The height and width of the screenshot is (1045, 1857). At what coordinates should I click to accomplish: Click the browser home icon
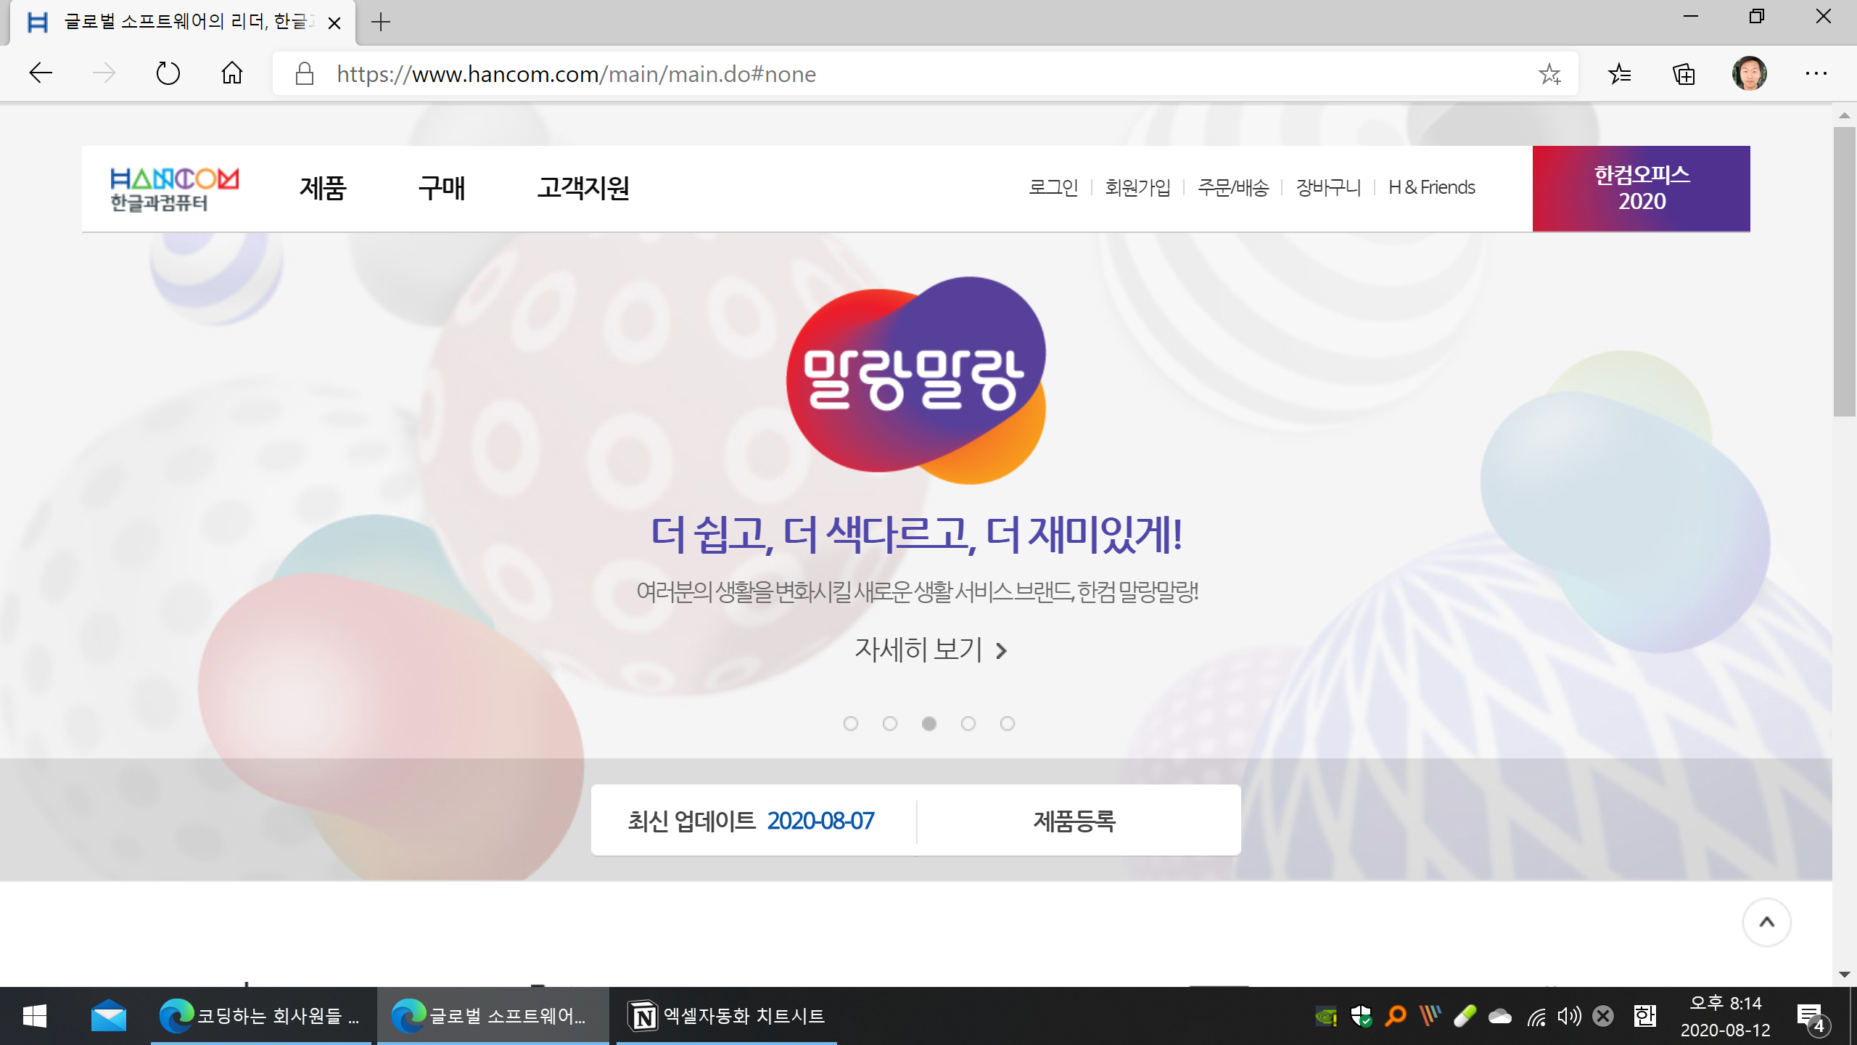click(x=232, y=73)
